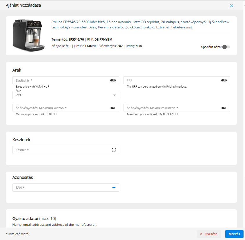Click 'Maximum price with VAT: 3650571.42 HUF' text
Image resolution: width=245 pixels, height=240 pixels.
(153, 114)
